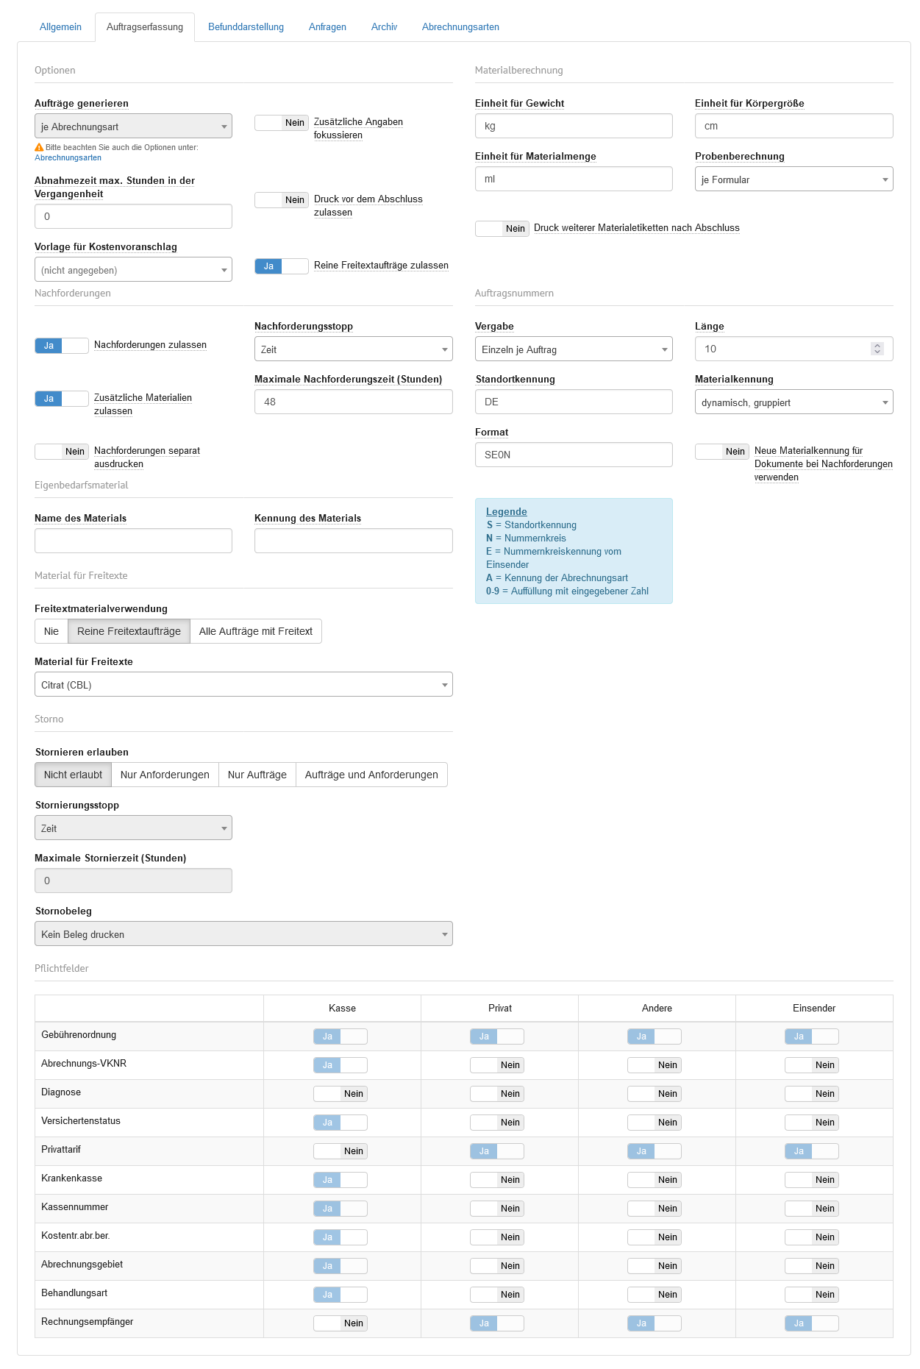Viewport: 920px width, 1369px height.
Task: Toggle Nachforderungen zulassen switch
Action: coord(62,346)
